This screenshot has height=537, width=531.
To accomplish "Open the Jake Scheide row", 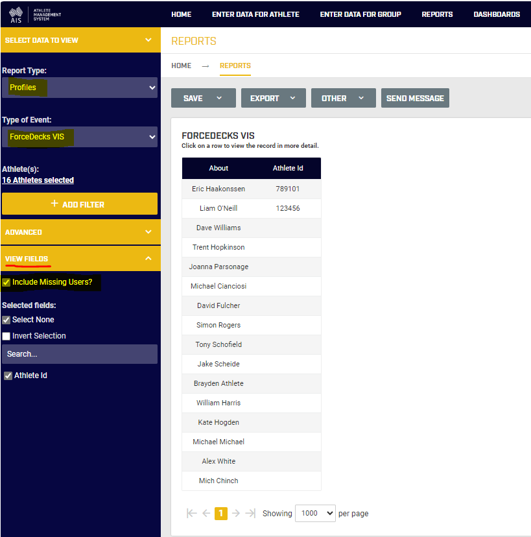I will 252,364.
